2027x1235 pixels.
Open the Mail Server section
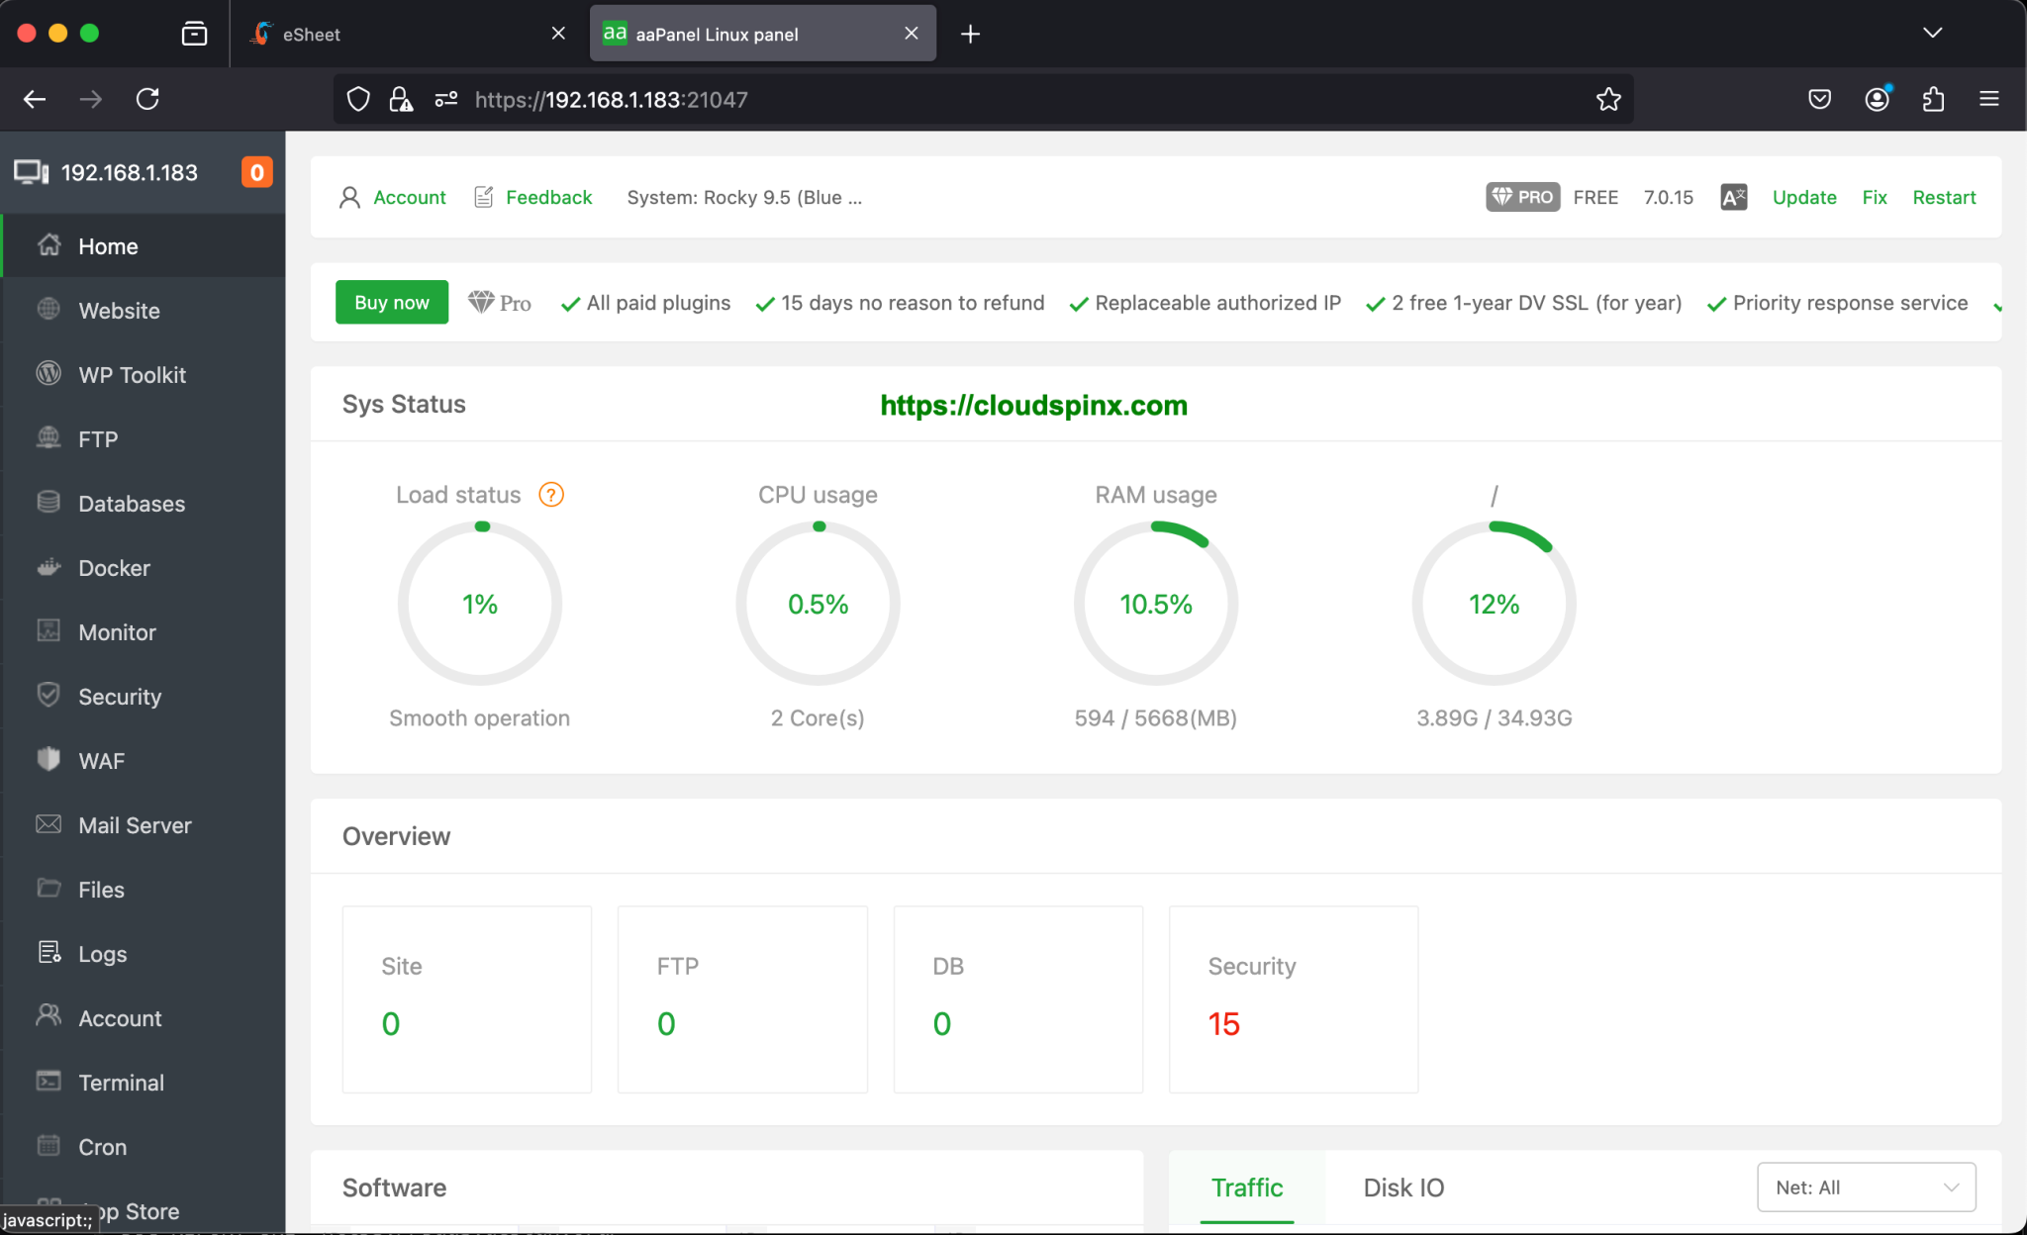click(134, 824)
